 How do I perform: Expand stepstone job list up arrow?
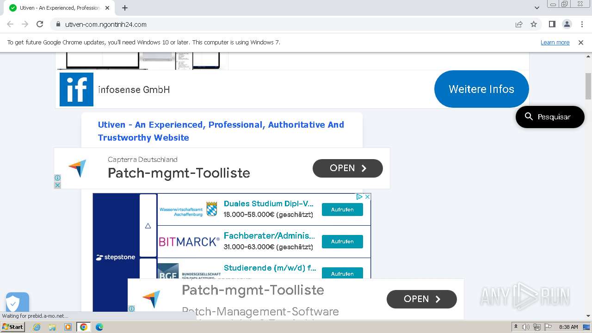(148, 226)
